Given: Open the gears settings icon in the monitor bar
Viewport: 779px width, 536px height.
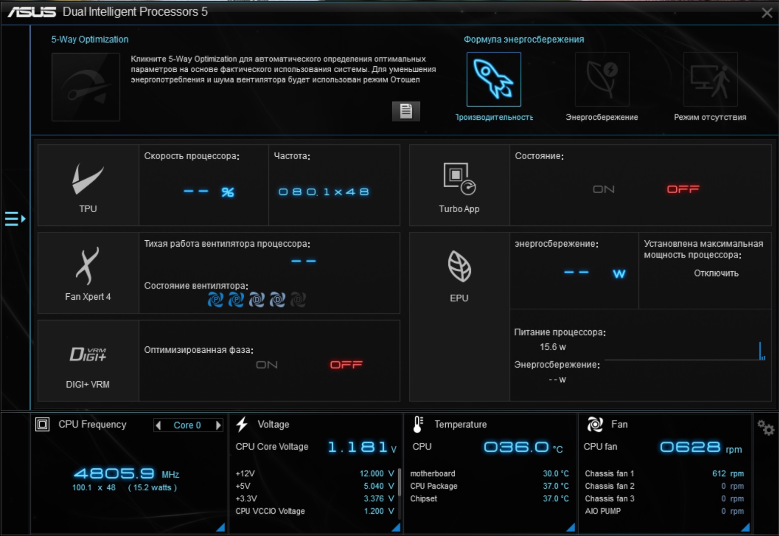Looking at the screenshot, I should coord(766,427).
